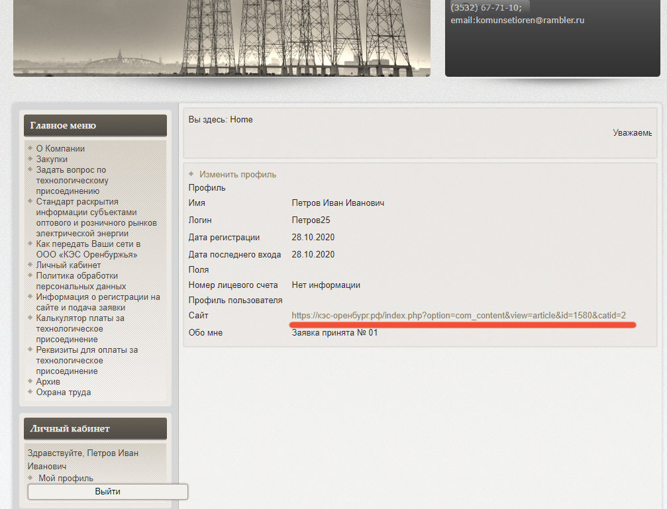Open the 'Охрана труда' page
667x509 pixels.
pyautogui.click(x=64, y=393)
